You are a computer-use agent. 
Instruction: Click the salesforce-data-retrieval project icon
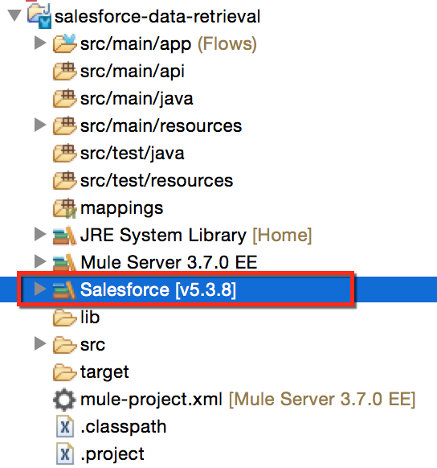[x=39, y=16]
